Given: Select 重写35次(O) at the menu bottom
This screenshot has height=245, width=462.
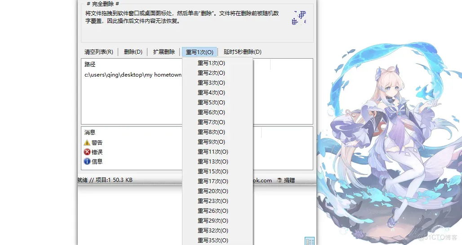Looking at the screenshot, I should point(213,241).
